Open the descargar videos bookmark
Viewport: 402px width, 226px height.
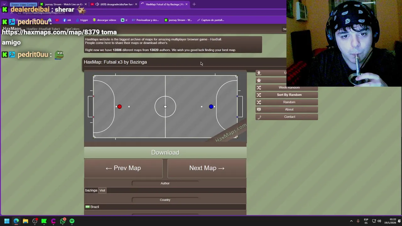pos(104,20)
